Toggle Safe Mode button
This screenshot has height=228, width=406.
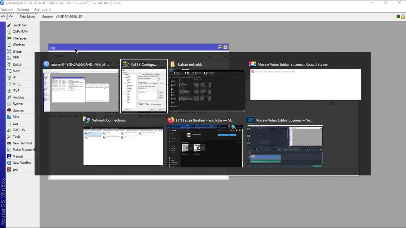pyautogui.click(x=27, y=17)
